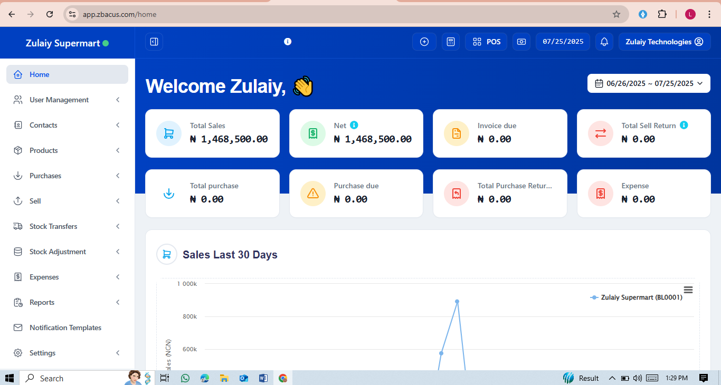This screenshot has width=721, height=385.
Task: Bookmark this page with the star icon
Action: point(616,14)
